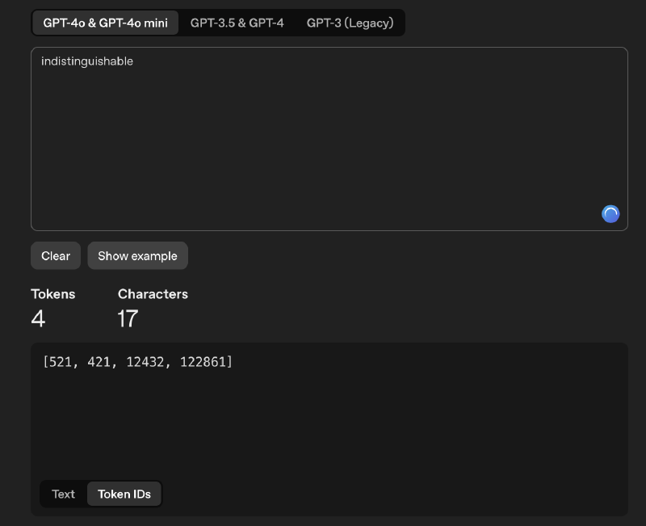Viewport: 646px width, 526px height.
Task: Click the word 'indistinguishable' in the input box
Action: tap(88, 61)
